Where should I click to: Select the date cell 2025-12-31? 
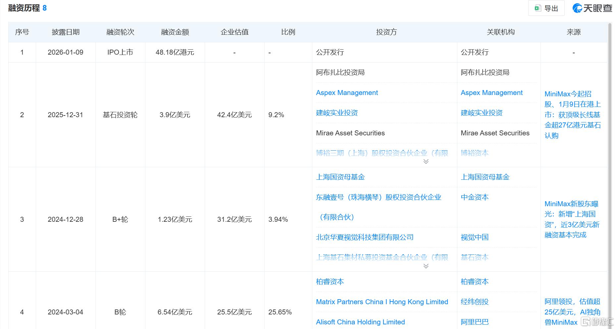point(66,115)
